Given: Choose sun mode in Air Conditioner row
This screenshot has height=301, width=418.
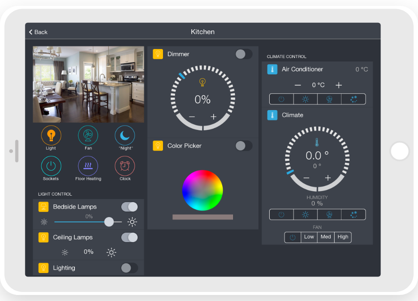Looking at the screenshot, I should coord(305,99).
